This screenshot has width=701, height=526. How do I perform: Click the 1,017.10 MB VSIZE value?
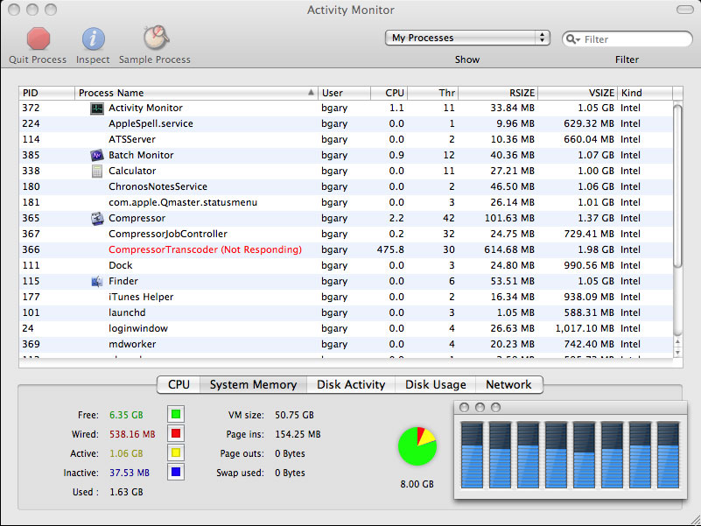point(585,328)
